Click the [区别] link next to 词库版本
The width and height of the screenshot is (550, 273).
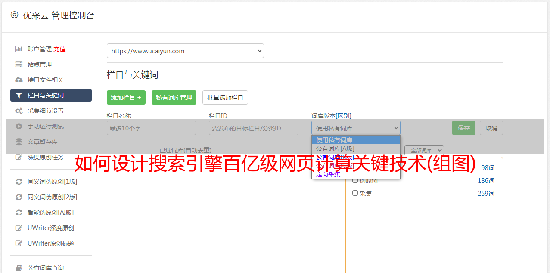[x=344, y=116]
